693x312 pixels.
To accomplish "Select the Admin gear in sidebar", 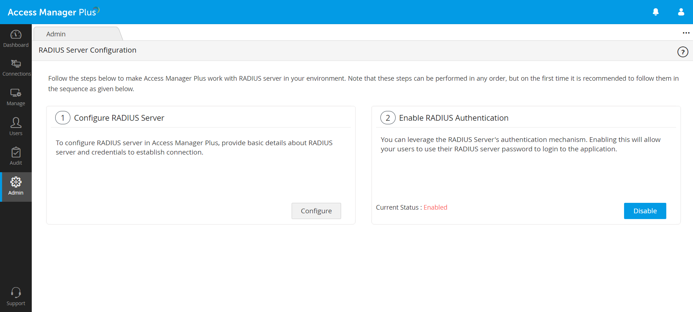I will tap(16, 187).
